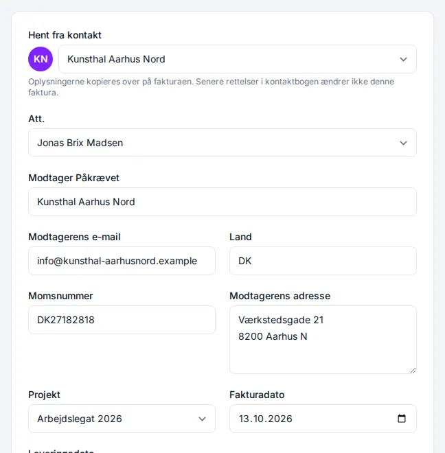Screen dimensions: 445x453
Task: Open the Fakturadato calendar picker icon
Action: [x=402, y=418]
